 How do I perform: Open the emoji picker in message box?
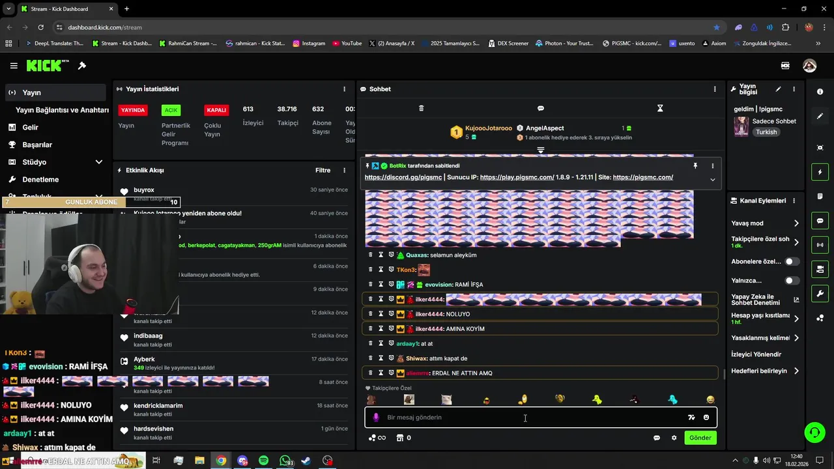point(706,418)
